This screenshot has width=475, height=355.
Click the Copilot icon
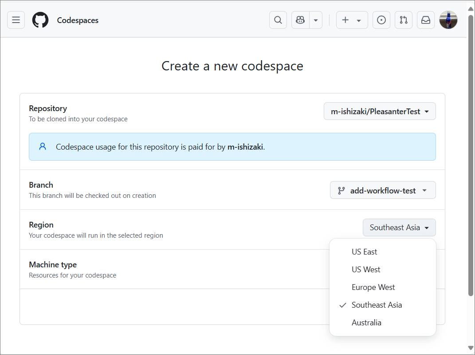point(300,20)
